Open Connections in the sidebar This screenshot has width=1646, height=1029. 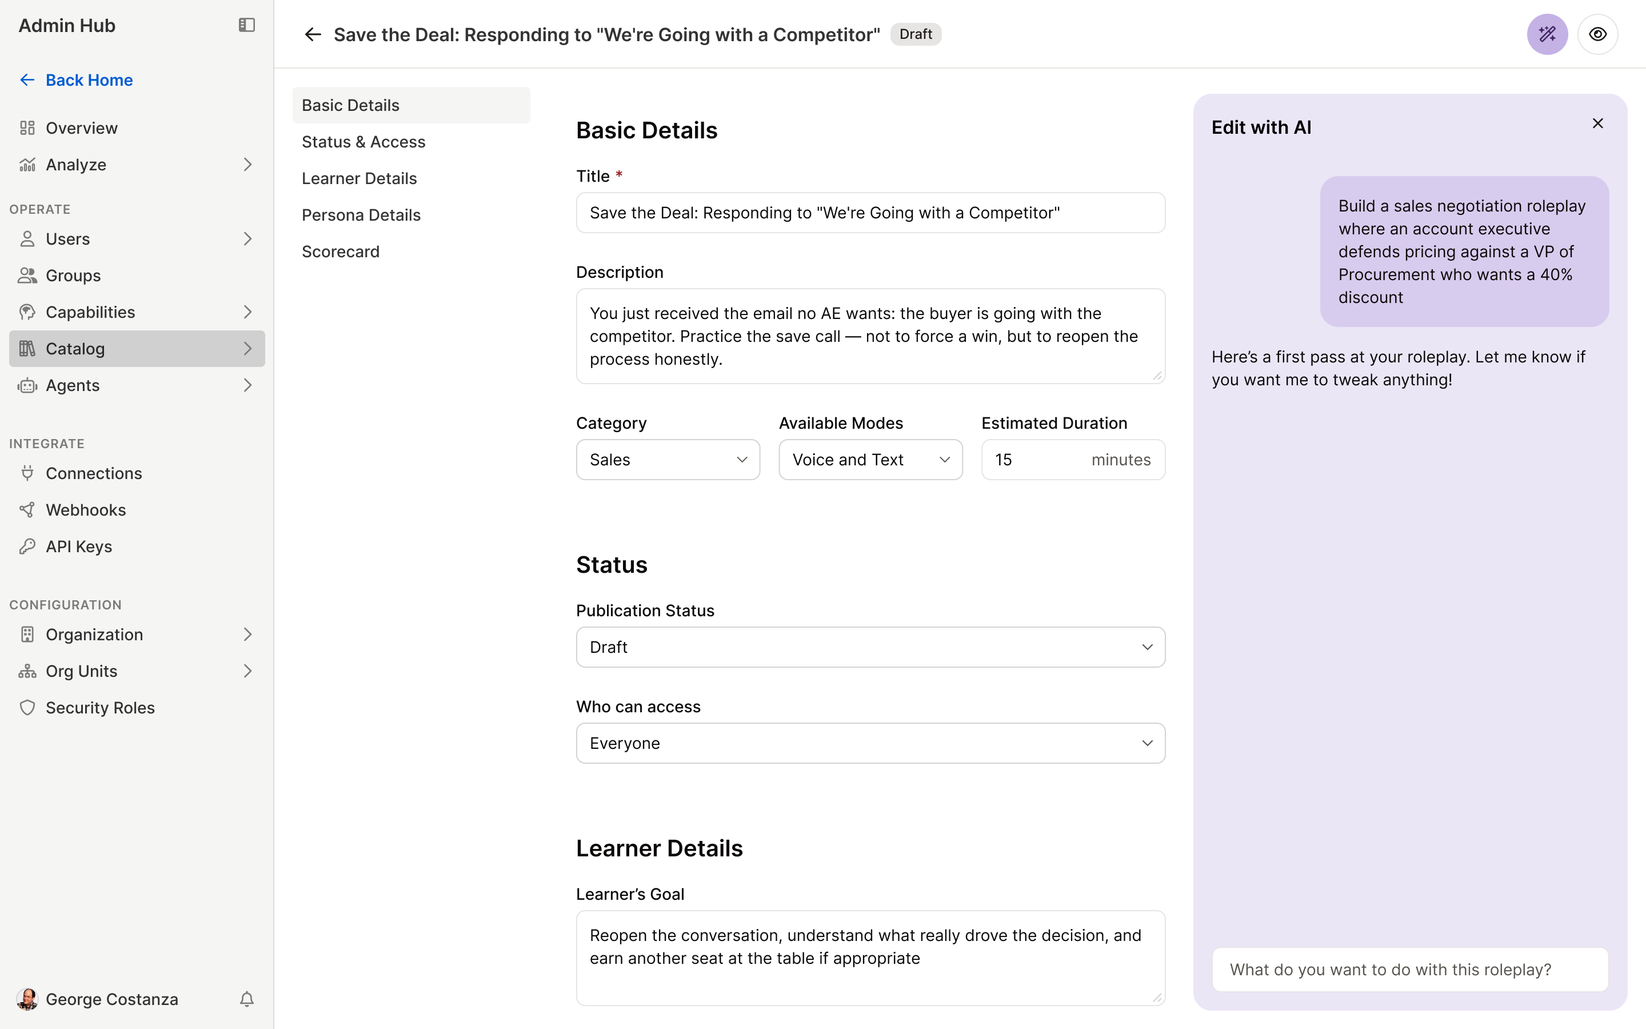pos(137,473)
